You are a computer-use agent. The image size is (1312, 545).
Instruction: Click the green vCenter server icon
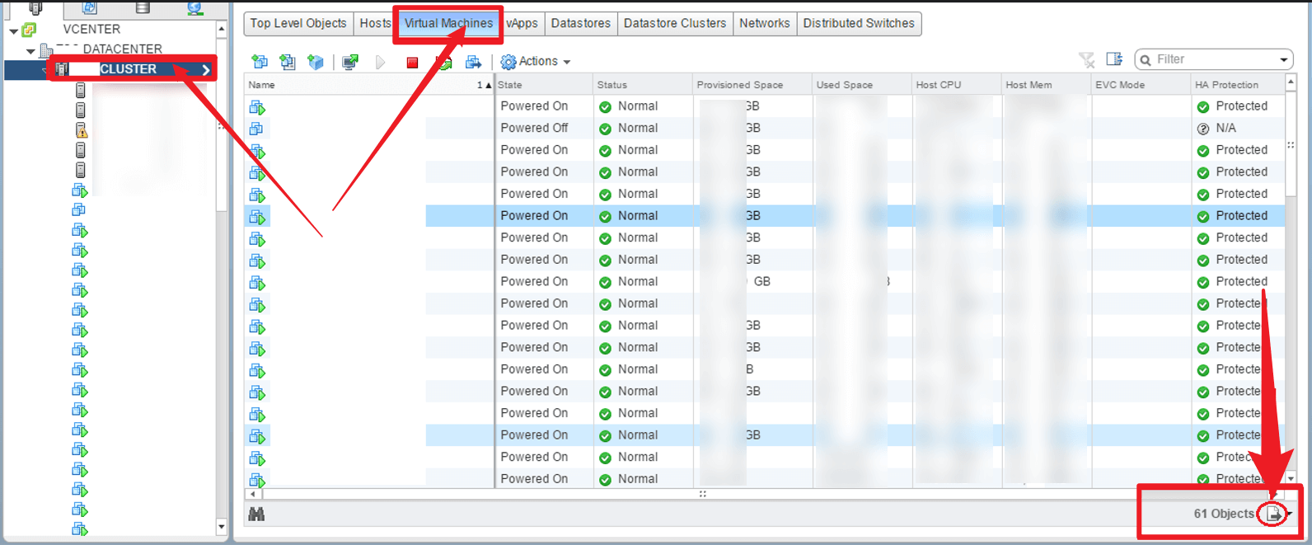point(29,30)
